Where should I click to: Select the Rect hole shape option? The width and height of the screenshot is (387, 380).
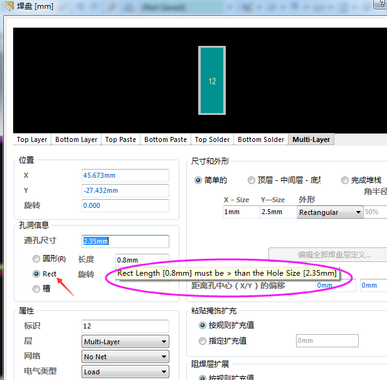coord(36,274)
